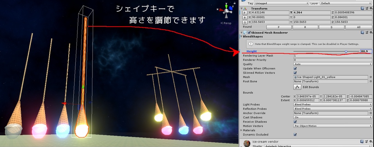
Task: Open the Cast Shadows dropdown
Action: (x=333, y=117)
